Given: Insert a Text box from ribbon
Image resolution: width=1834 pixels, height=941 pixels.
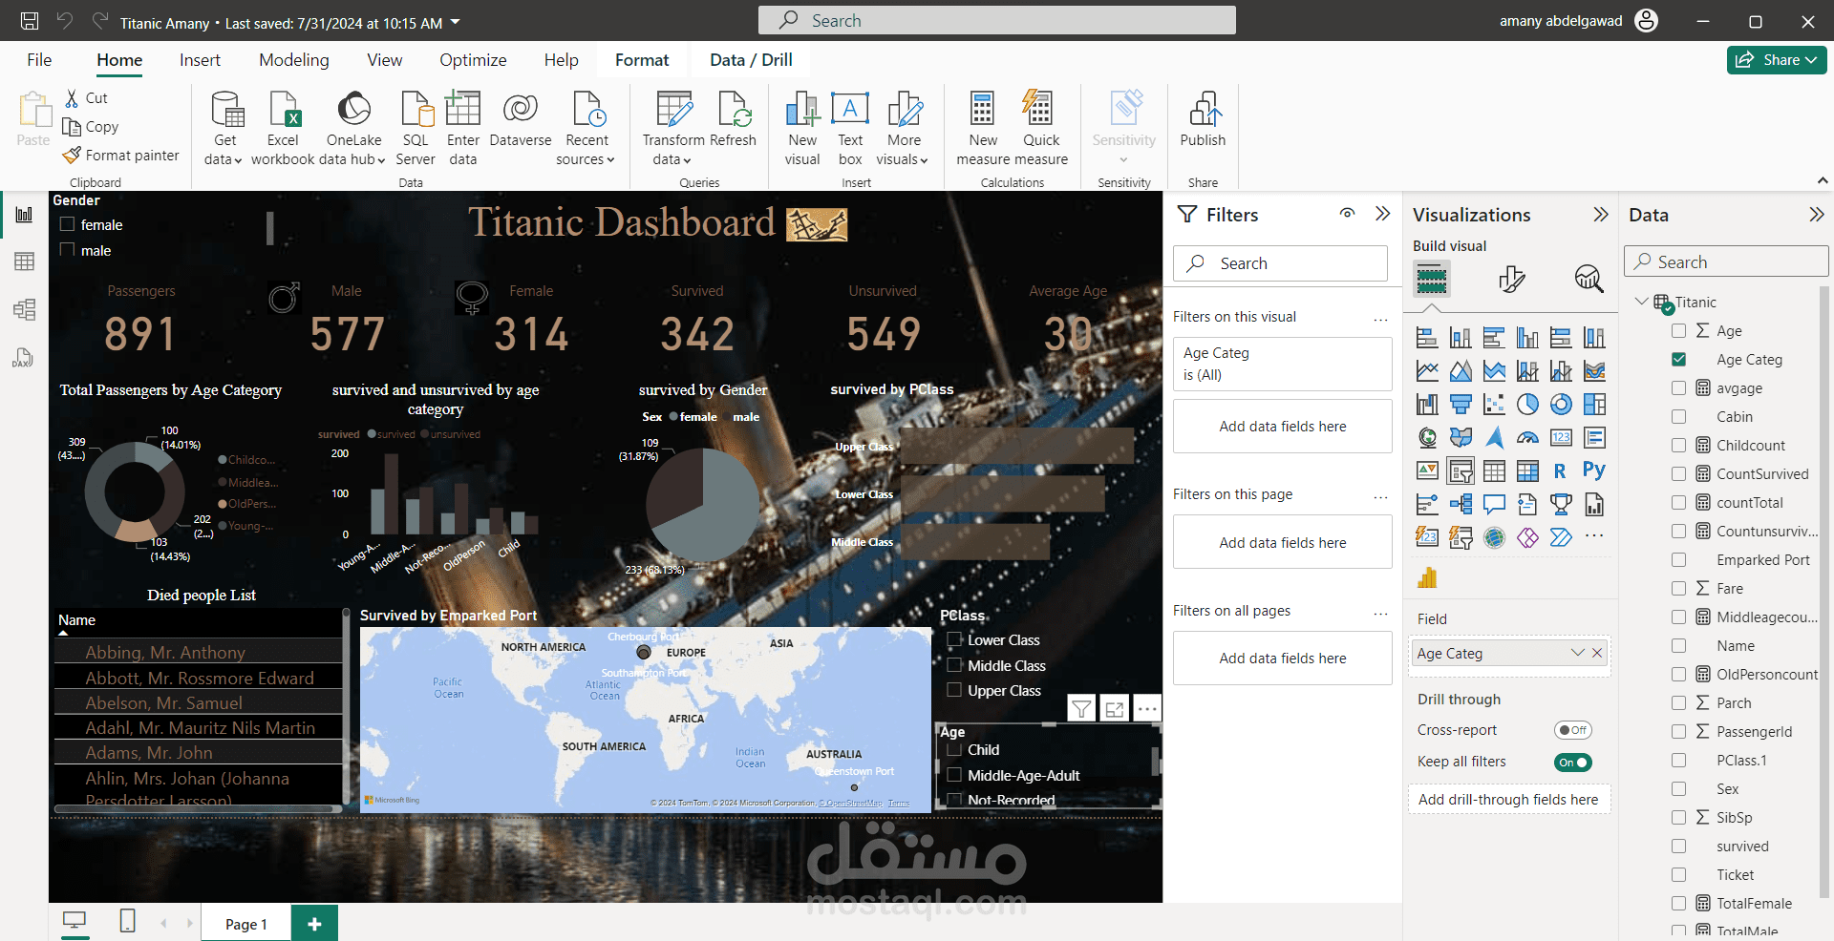Looking at the screenshot, I should [x=850, y=128].
